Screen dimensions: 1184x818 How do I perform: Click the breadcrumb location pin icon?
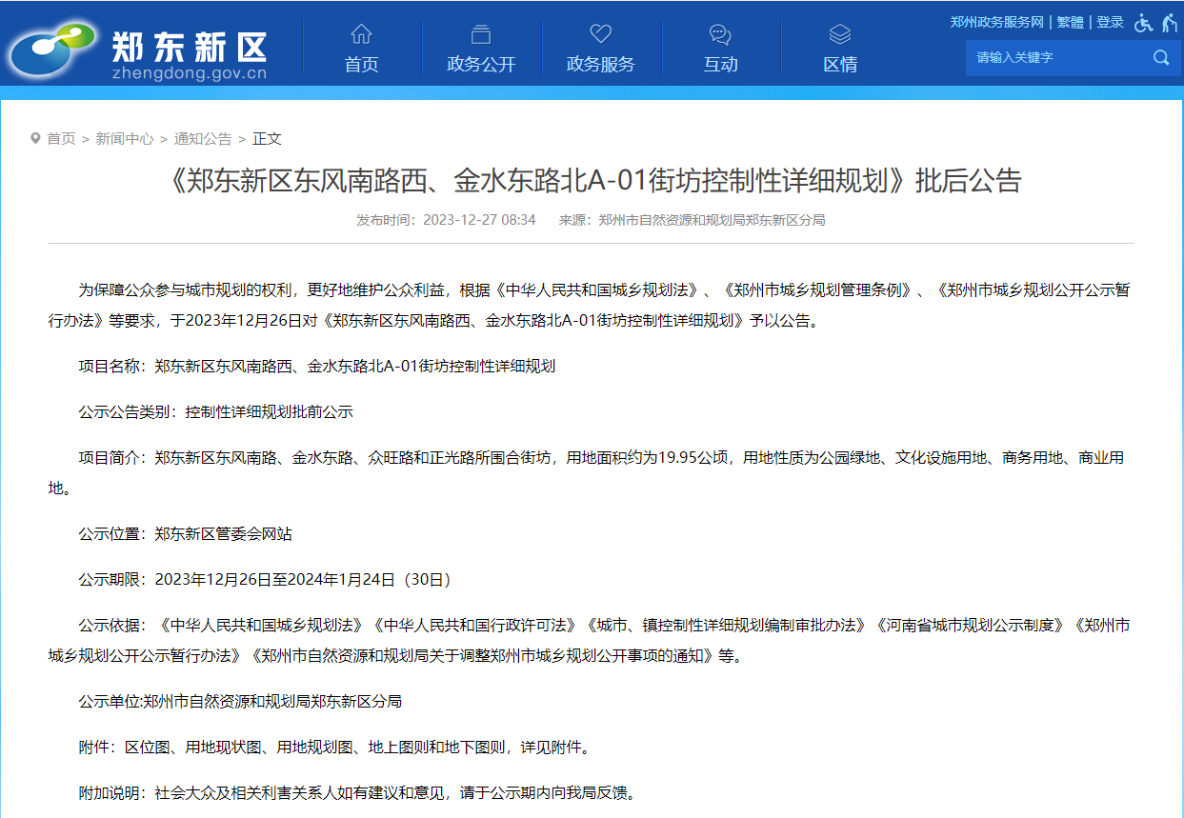[x=35, y=138]
